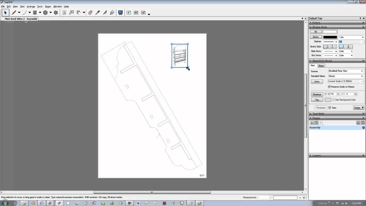This screenshot has width=366, height=206.
Task: Select the arrow Select tool
Action: (x=5, y=13)
